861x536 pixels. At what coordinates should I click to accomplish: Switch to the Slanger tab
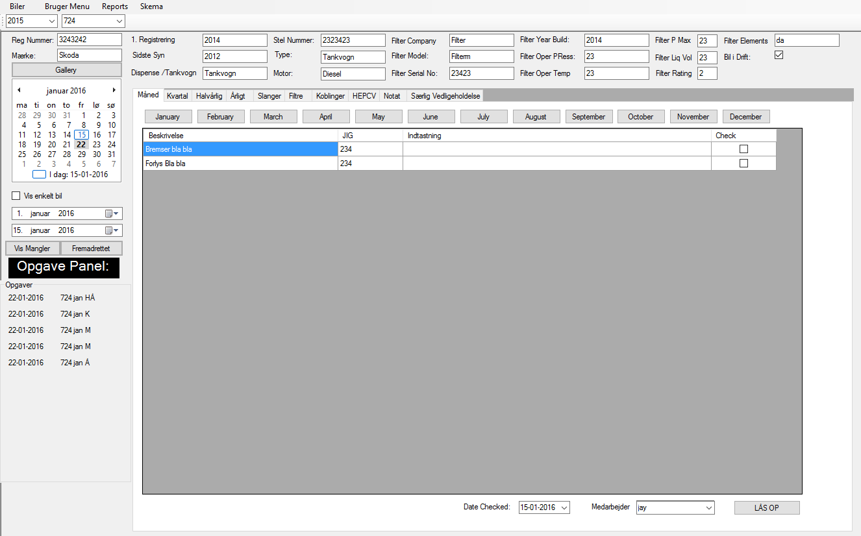[269, 96]
